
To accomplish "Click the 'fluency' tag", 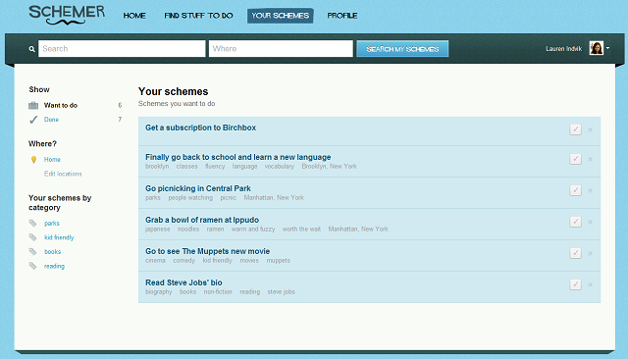I will pos(215,166).
